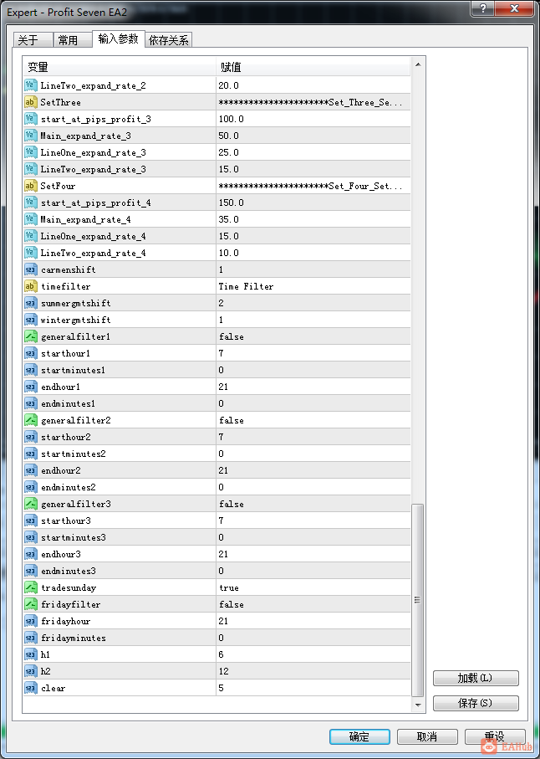The image size is (540, 759).
Task: Click the integer icon beside starthour1
Action: pos(30,353)
